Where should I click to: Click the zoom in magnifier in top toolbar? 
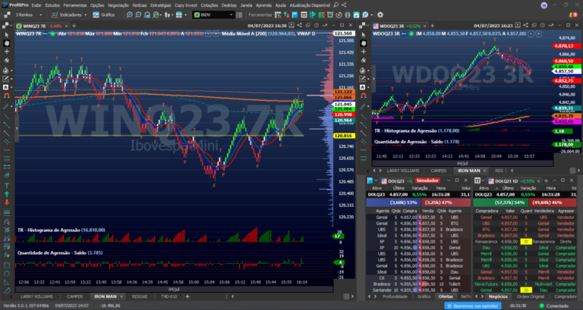pos(129,15)
